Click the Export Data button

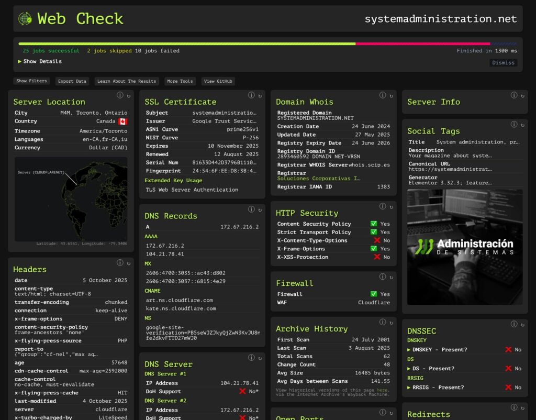point(72,81)
